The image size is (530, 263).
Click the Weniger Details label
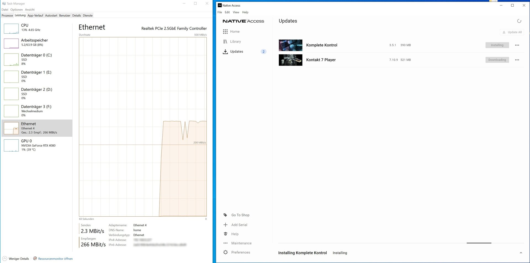coord(19,259)
